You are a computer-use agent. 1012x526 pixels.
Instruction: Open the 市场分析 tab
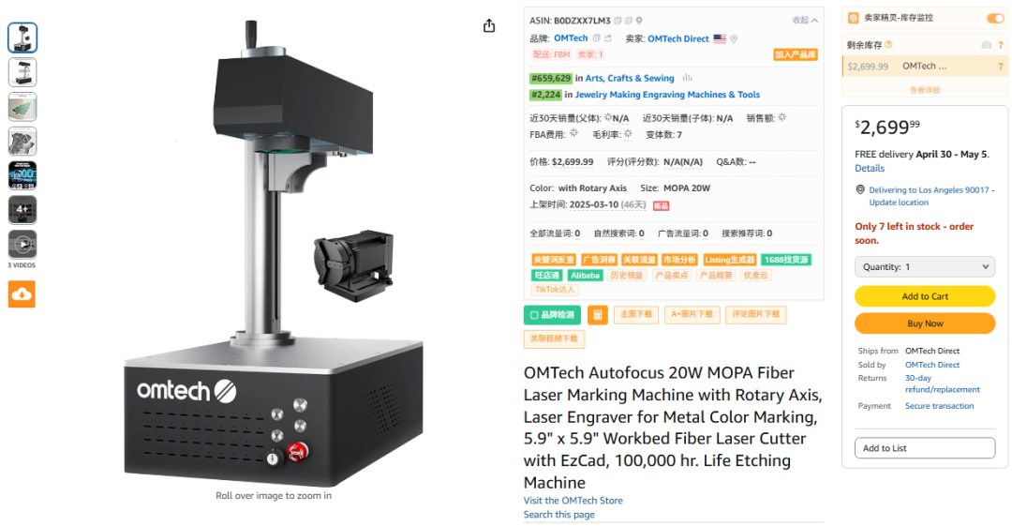coord(679,260)
